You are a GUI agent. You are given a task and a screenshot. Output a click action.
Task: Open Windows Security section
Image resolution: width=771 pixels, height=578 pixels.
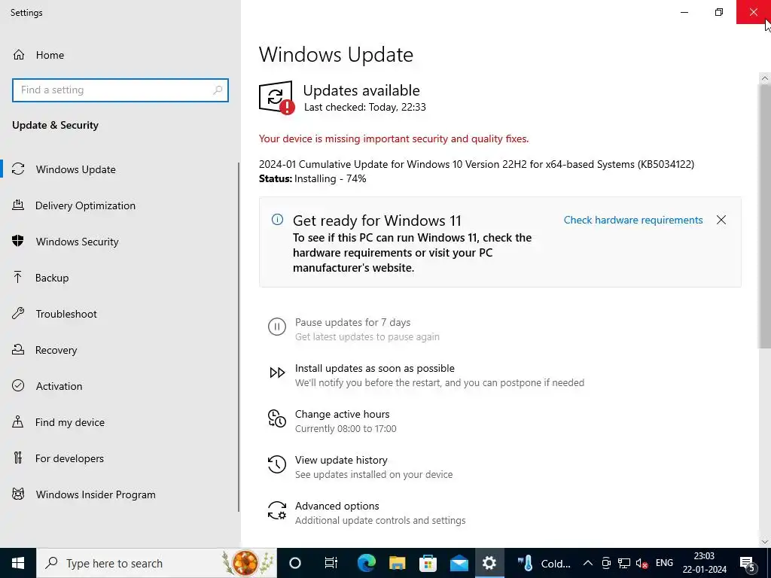(x=77, y=242)
